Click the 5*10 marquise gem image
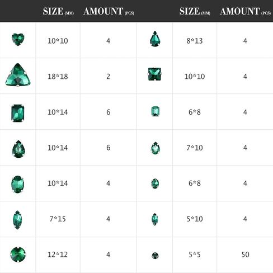The image size is (273, 273). tap(155, 219)
